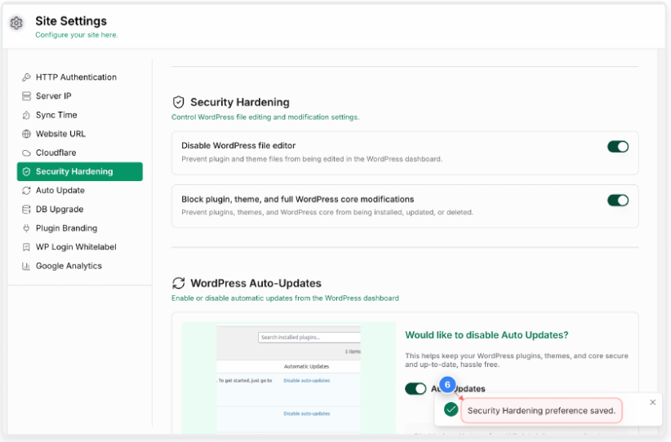Click 'Site Settings' page title

point(71,21)
